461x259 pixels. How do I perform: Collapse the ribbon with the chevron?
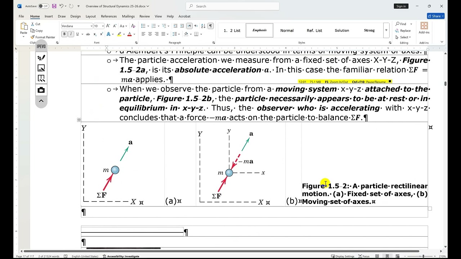pos(442,42)
